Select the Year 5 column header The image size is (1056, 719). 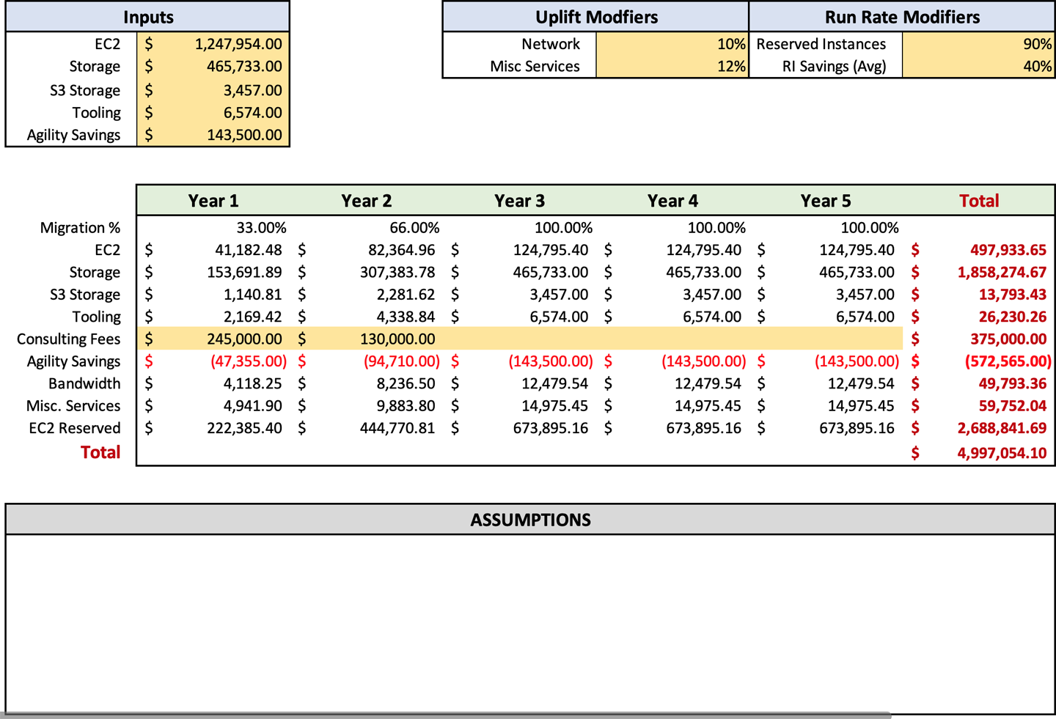pyautogui.click(x=826, y=201)
